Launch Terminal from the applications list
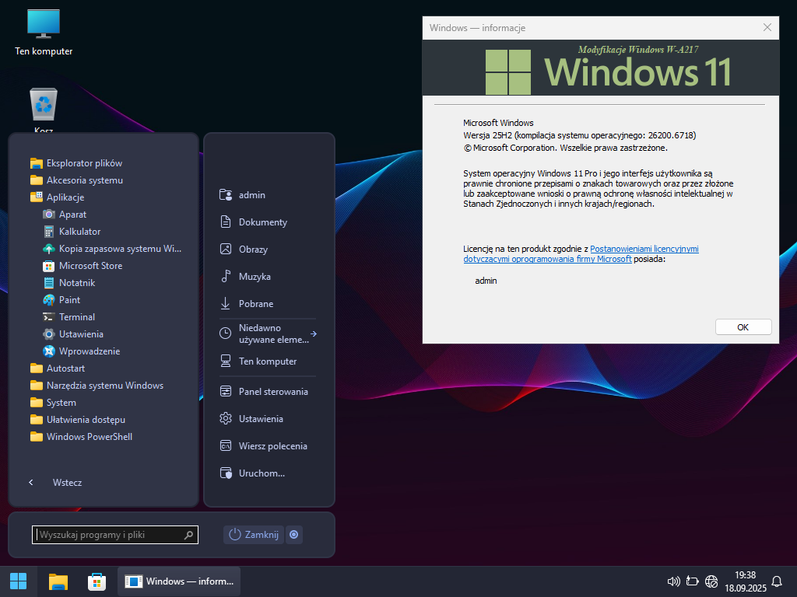Viewport: 797px width, 597px height. click(77, 317)
